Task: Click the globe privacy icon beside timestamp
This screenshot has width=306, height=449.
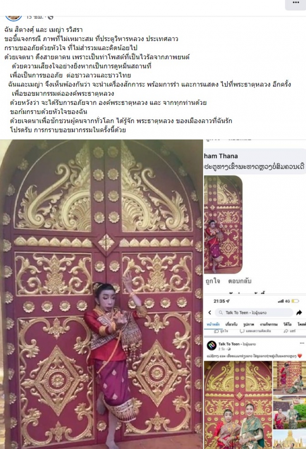Action: click(50, 17)
